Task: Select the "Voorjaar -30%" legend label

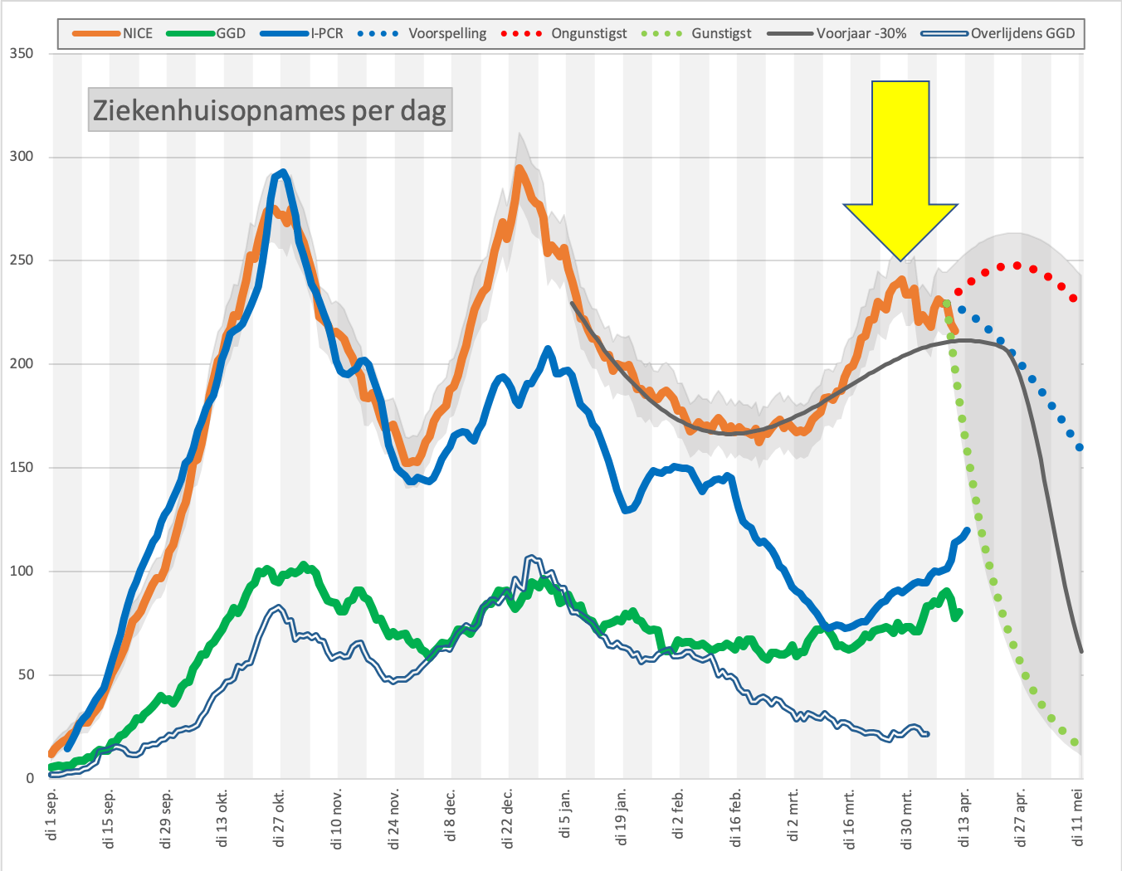Action: (x=861, y=34)
